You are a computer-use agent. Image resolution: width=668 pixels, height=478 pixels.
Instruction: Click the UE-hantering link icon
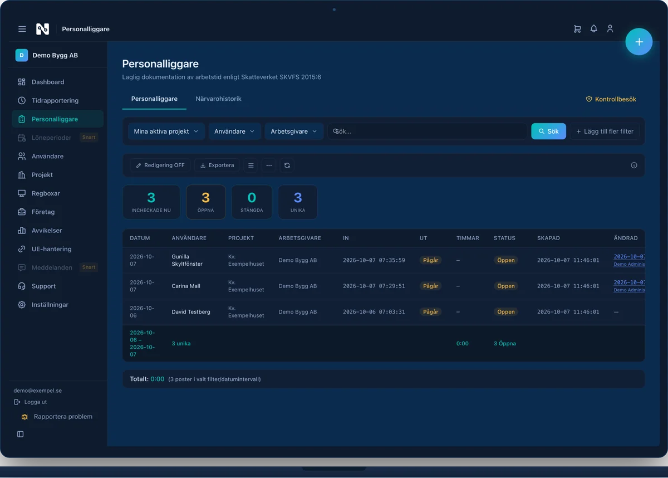pos(22,249)
